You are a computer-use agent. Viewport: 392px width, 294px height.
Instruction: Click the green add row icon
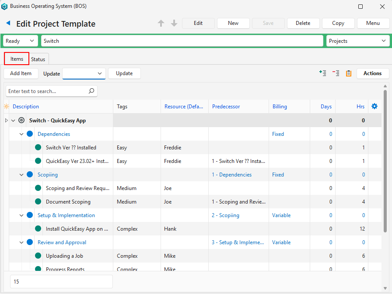pyautogui.click(x=323, y=73)
